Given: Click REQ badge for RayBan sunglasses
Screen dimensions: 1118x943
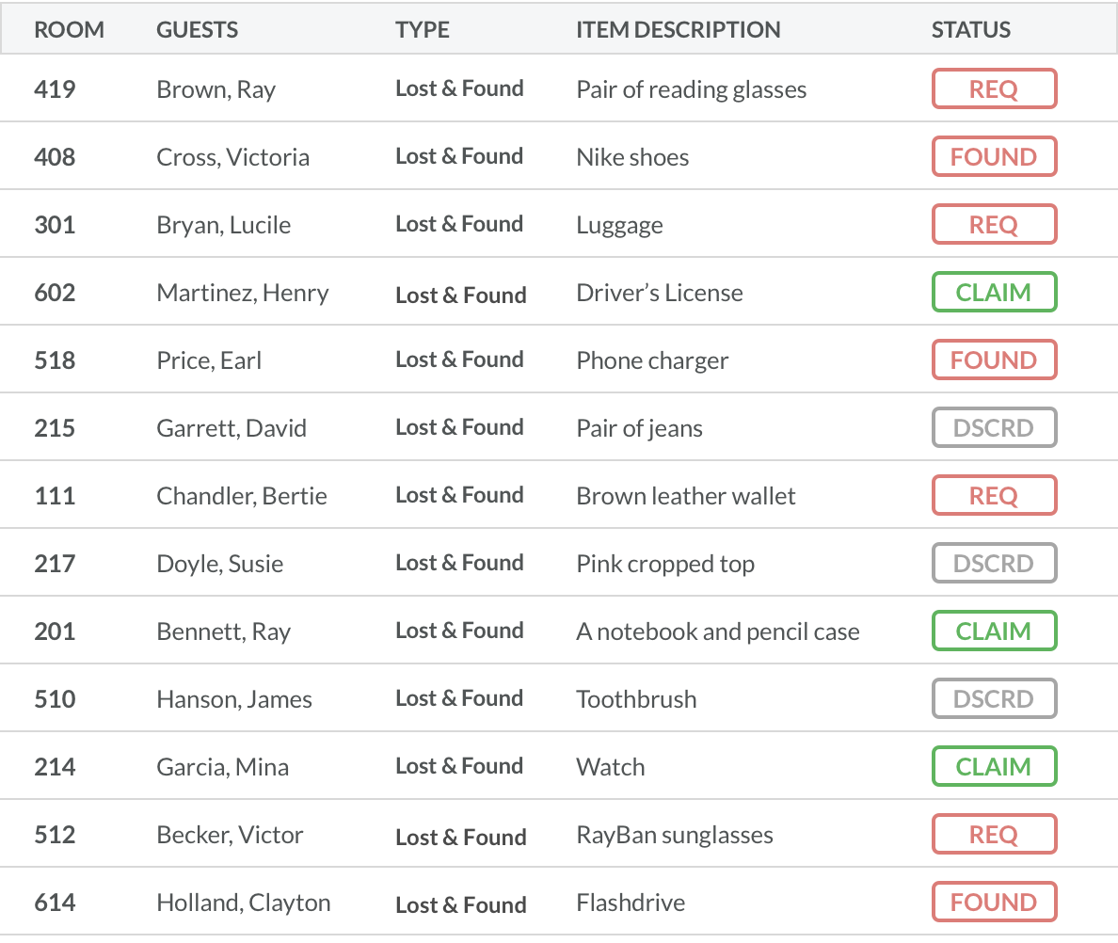Looking at the screenshot, I should tap(994, 835).
